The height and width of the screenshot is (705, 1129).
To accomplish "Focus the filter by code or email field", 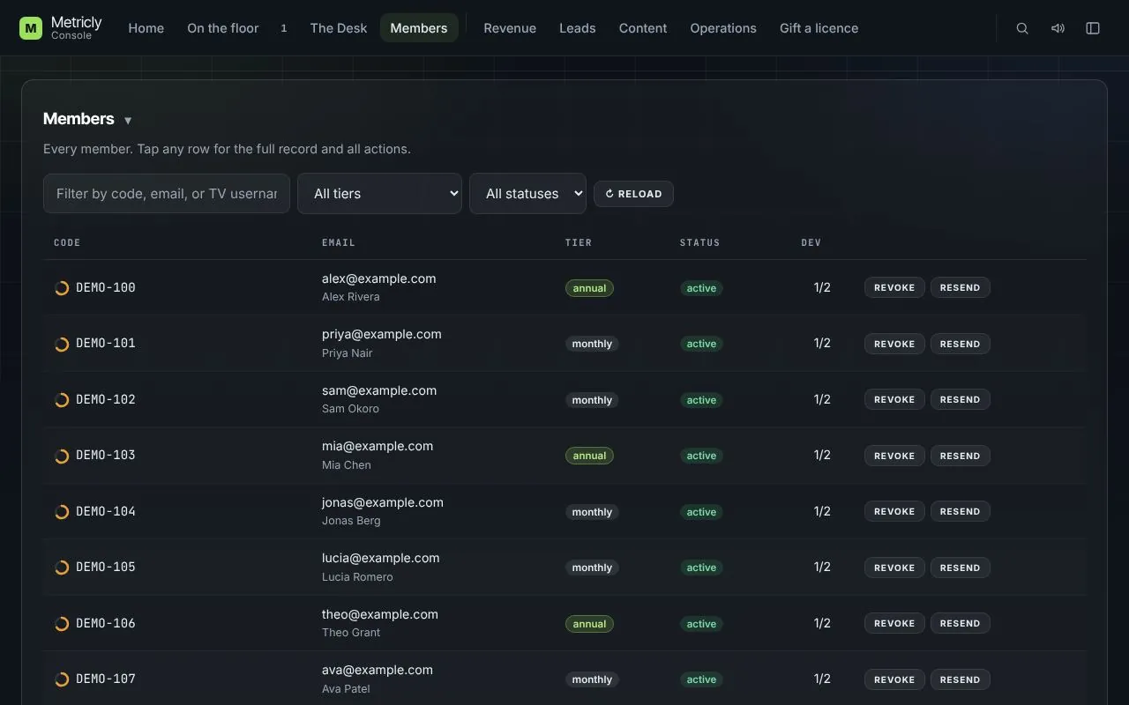I will click(x=167, y=193).
